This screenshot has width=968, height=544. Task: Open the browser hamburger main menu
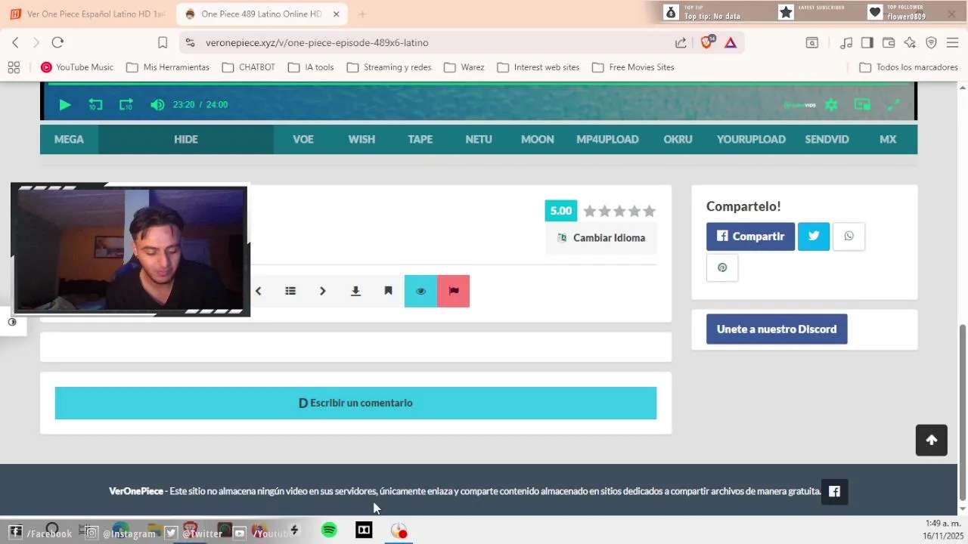click(x=952, y=42)
